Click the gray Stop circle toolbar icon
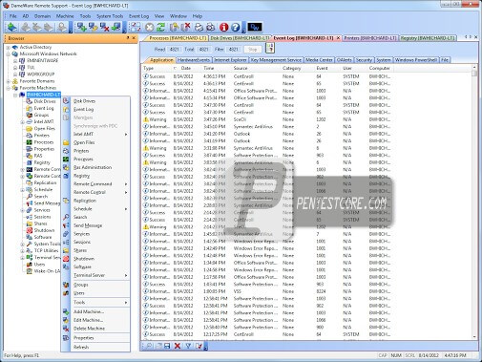This screenshot has width=482, height=362. [150, 28]
